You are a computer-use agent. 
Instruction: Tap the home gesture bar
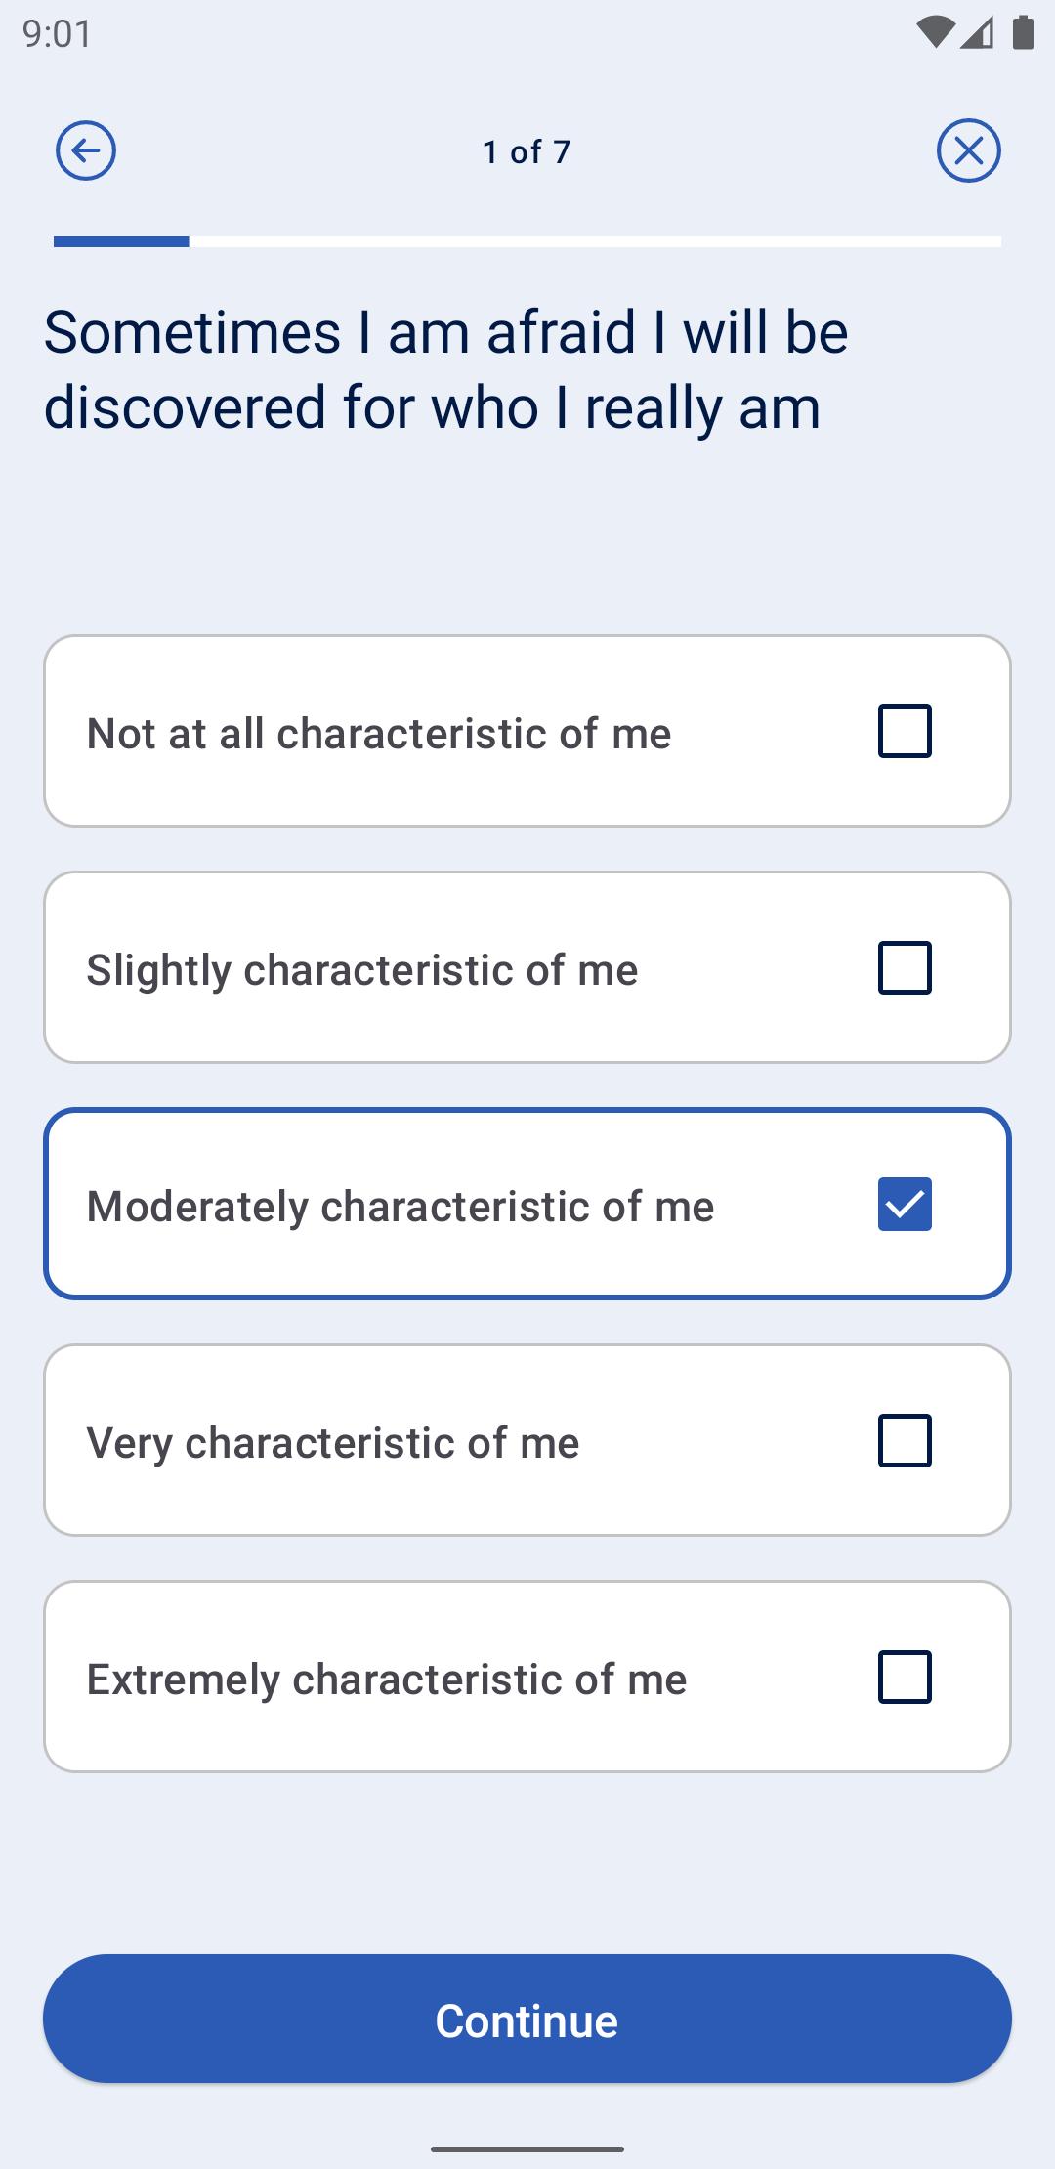(x=527, y=2149)
